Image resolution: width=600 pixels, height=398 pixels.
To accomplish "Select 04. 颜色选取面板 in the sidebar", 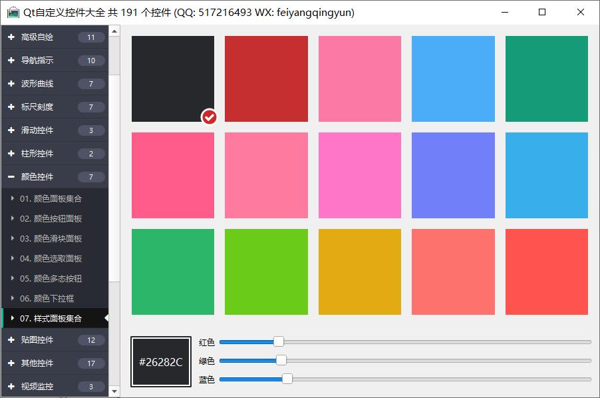I will click(x=51, y=258).
